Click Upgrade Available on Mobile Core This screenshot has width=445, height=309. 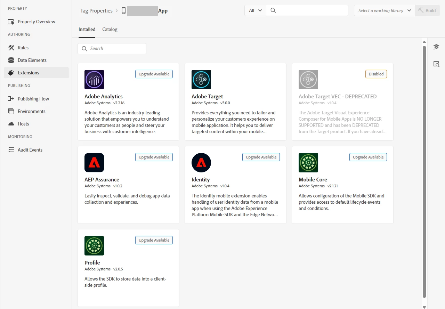point(368,157)
